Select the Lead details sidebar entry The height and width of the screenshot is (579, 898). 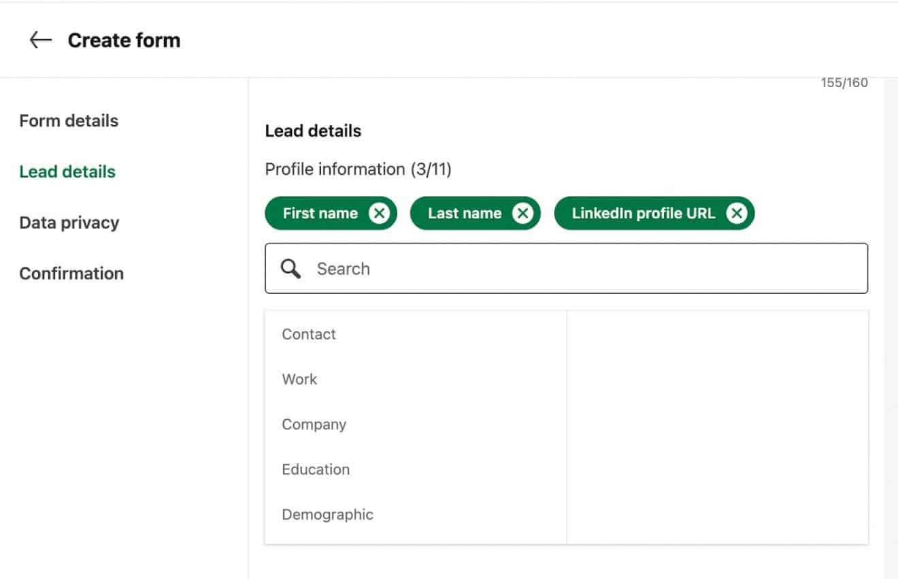(67, 171)
